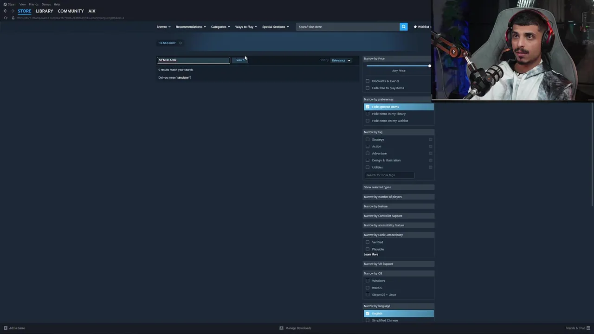Screen dimensions: 594x334
Task: Expand Narrow by number of players
Action: point(399,197)
